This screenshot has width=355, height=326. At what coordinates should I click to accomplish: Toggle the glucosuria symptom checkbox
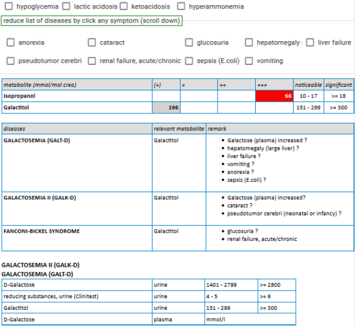click(x=189, y=42)
